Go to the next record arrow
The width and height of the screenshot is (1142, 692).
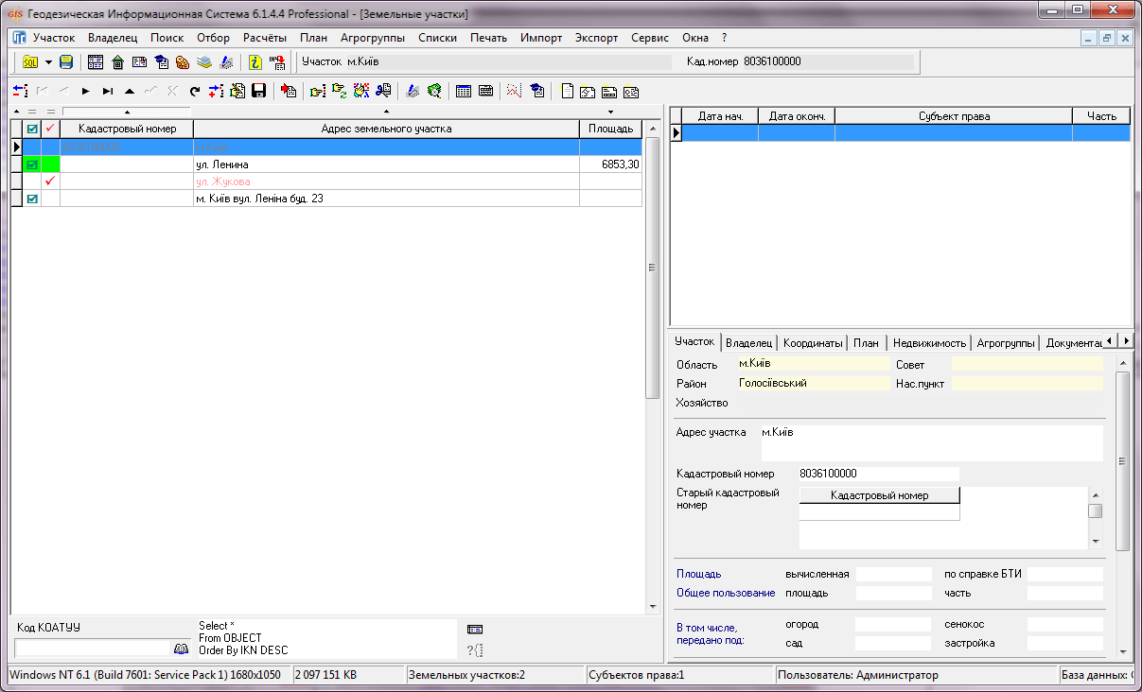point(85,91)
